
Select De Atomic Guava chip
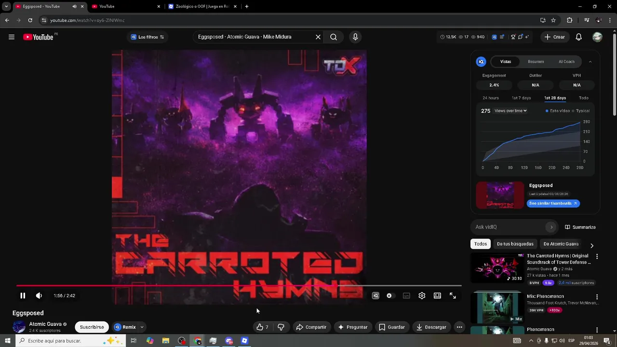click(561, 244)
